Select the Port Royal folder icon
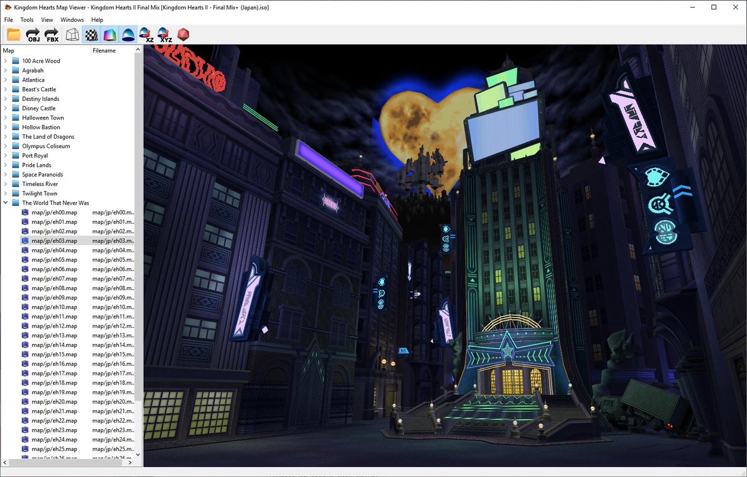Screen dimensions: 747x477 pos(16,155)
